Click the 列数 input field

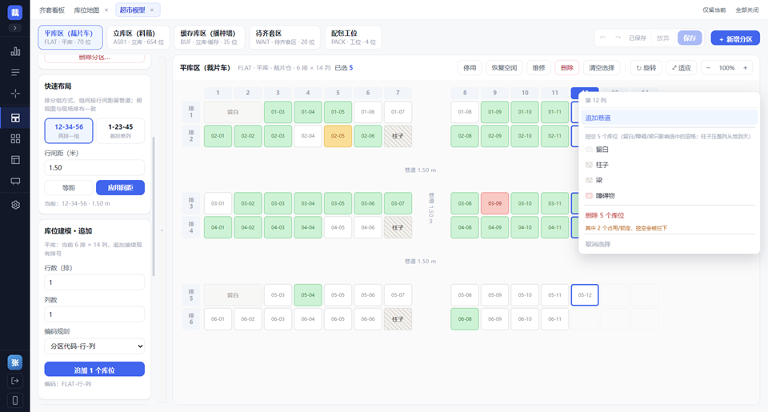[94, 314]
